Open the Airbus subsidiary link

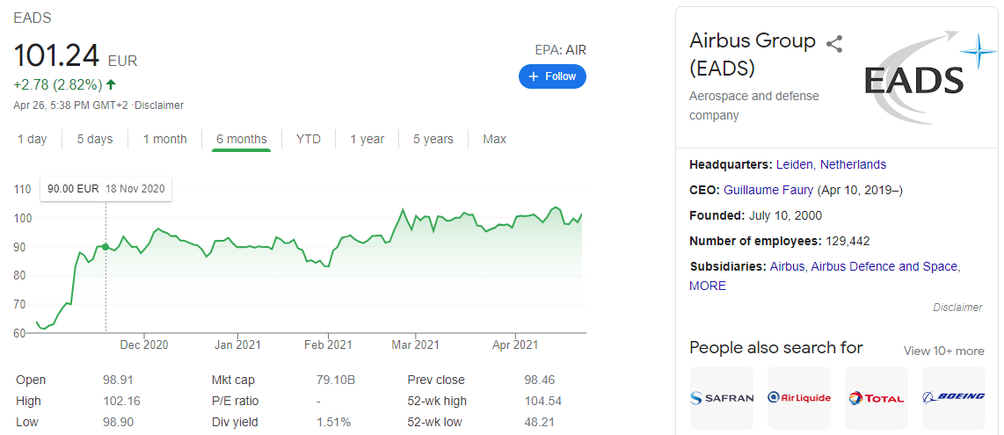(x=787, y=266)
